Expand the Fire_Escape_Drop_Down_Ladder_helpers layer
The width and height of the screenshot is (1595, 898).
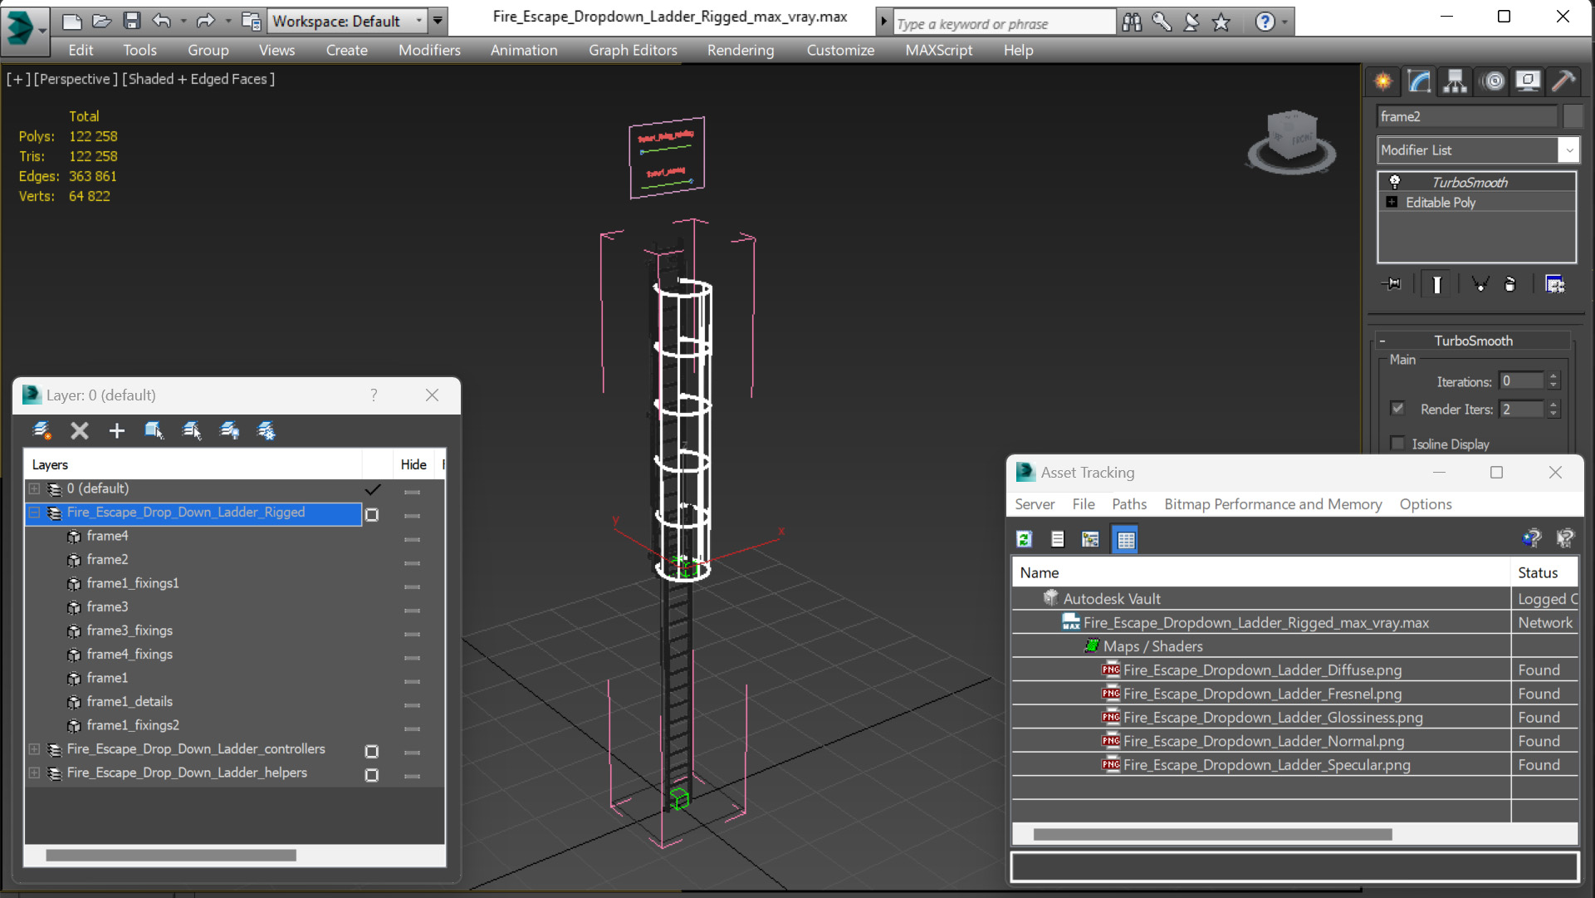[x=34, y=773]
